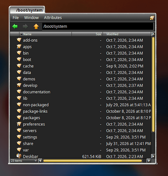Click the horizontal scrollbar left arrow
Viewport: 168px width, 176px height.
pos(40,161)
